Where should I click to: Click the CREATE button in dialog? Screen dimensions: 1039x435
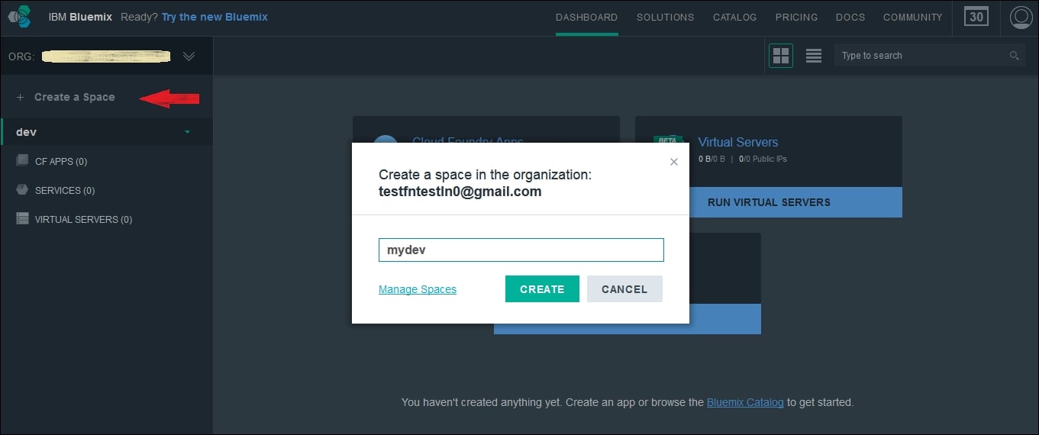pyautogui.click(x=542, y=289)
